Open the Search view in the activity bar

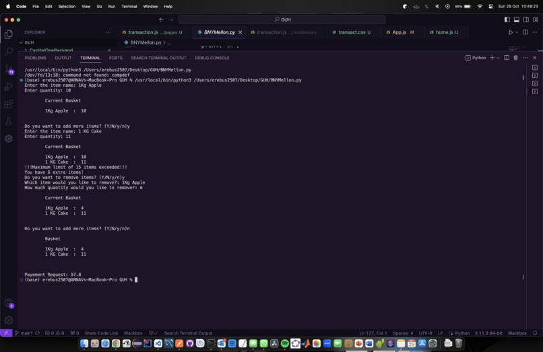coord(9,52)
